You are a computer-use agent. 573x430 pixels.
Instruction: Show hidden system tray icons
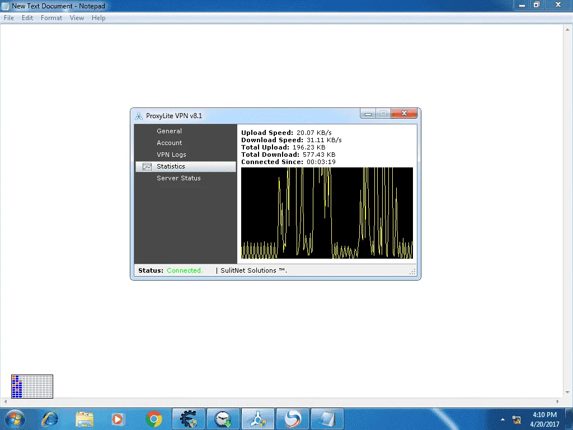pyautogui.click(x=503, y=419)
